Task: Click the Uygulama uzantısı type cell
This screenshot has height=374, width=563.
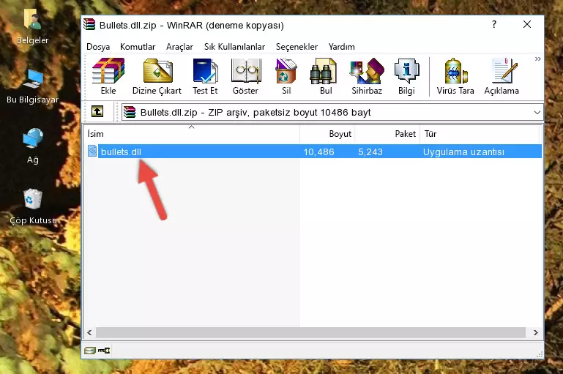Action: [463, 152]
